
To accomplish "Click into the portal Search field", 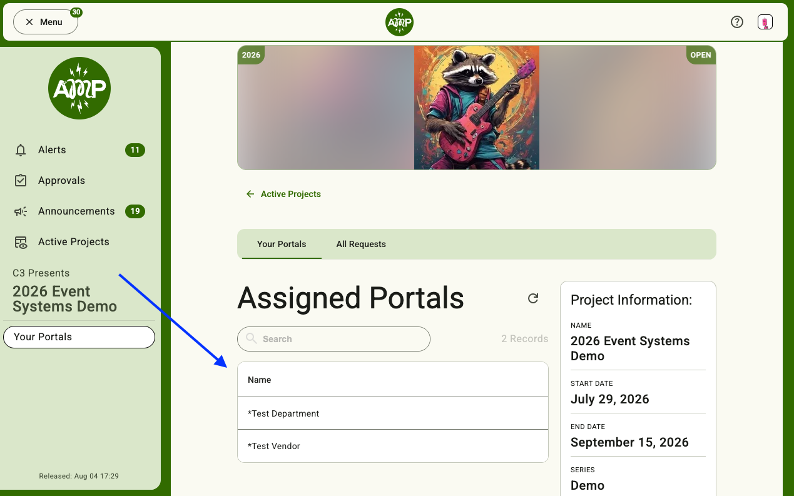I will click(x=333, y=339).
